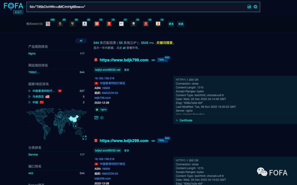Viewport: 297px width, 185px height.
Task: Click the favicon beside bdjk299.com result
Action: [96, 140]
